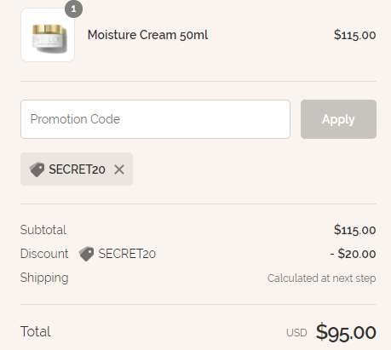Click the Shipping label
The height and width of the screenshot is (350, 391).
(x=44, y=278)
